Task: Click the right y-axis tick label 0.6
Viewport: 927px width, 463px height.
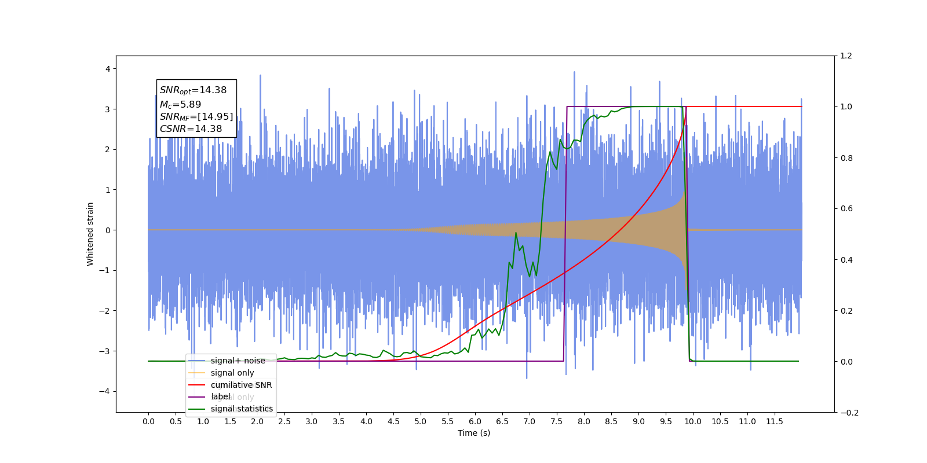Action: [x=846, y=209]
